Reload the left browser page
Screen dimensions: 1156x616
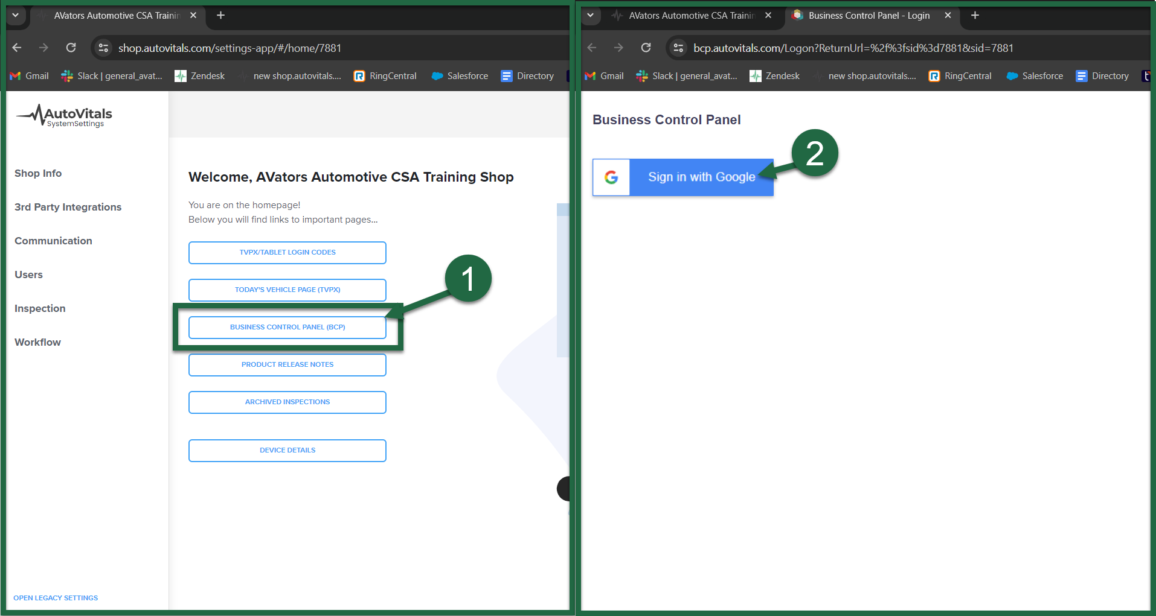tap(71, 48)
